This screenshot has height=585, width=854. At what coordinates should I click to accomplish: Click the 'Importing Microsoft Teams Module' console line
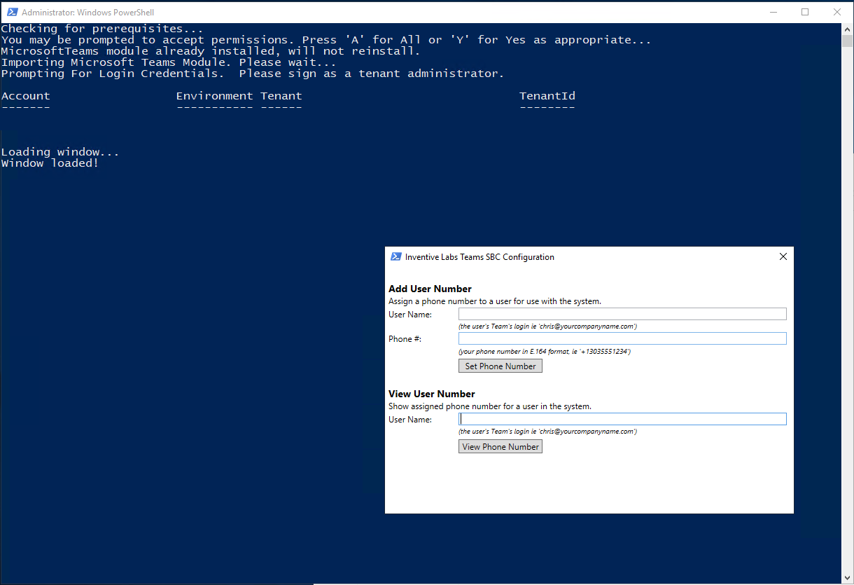(169, 62)
